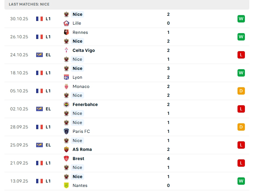Click the orange D badge for Monaco match
253x191 pixels.
coord(241,91)
